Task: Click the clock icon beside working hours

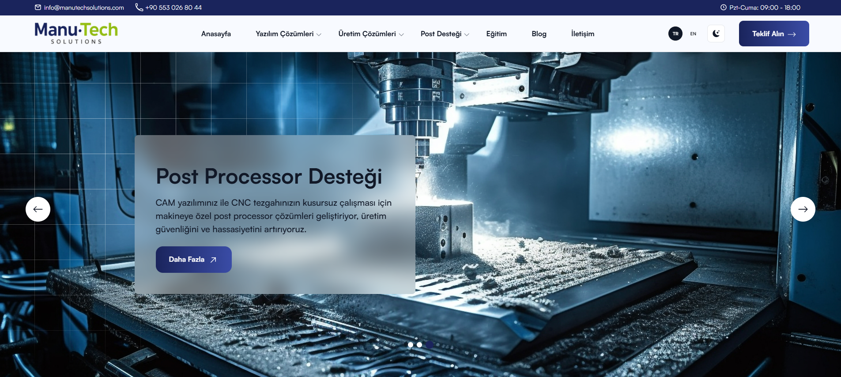Action: click(723, 8)
